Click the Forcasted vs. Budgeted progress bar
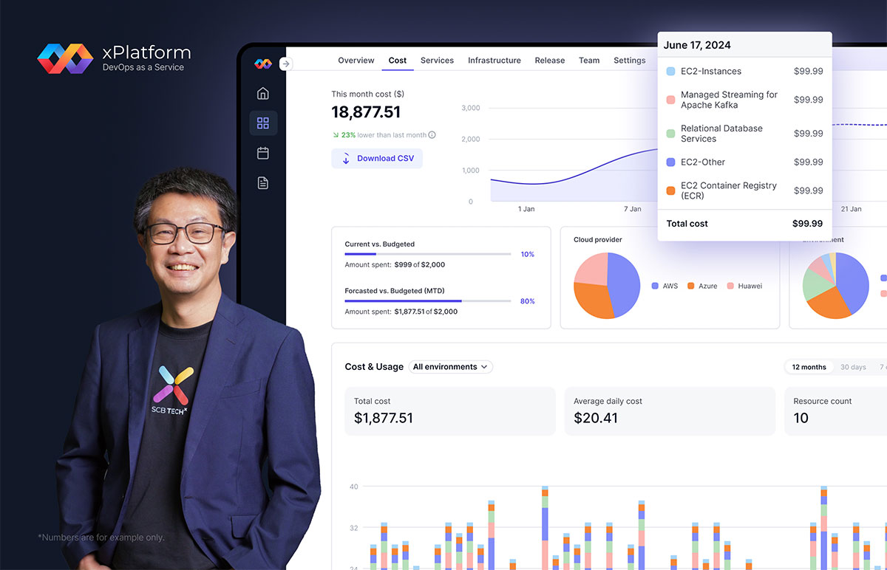 point(428,301)
